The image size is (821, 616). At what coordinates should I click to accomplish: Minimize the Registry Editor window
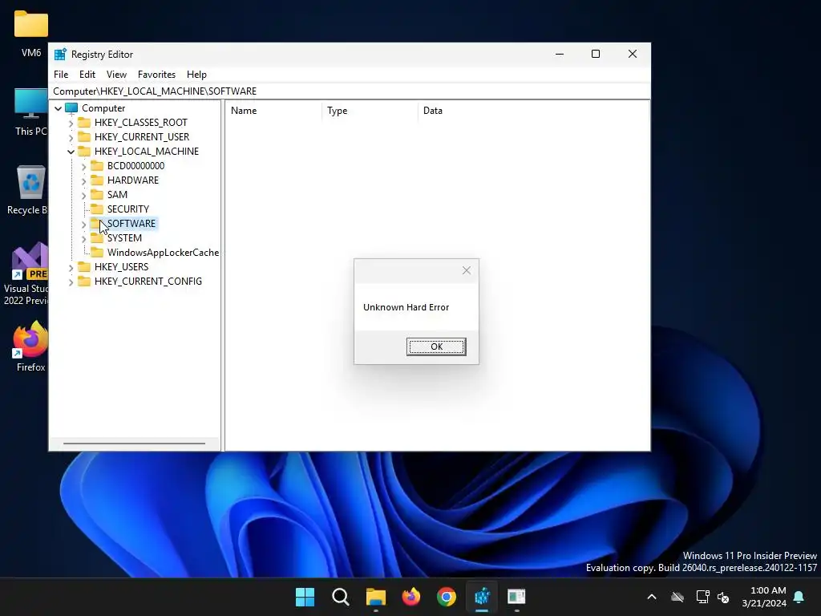(x=559, y=54)
